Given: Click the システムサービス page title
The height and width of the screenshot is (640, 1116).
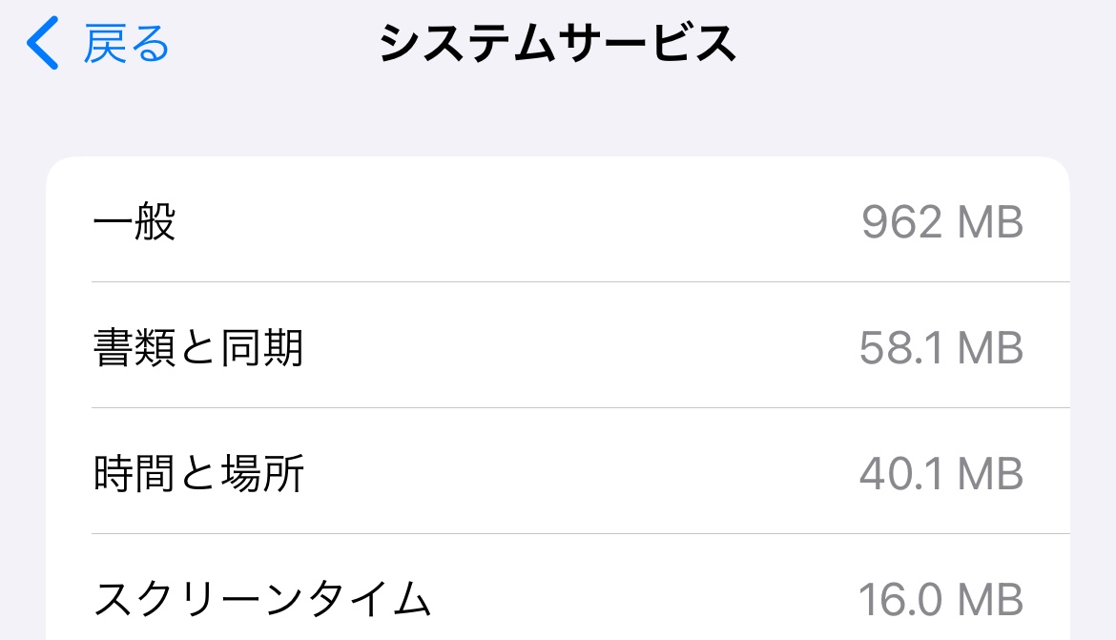Looking at the screenshot, I should click(x=557, y=44).
